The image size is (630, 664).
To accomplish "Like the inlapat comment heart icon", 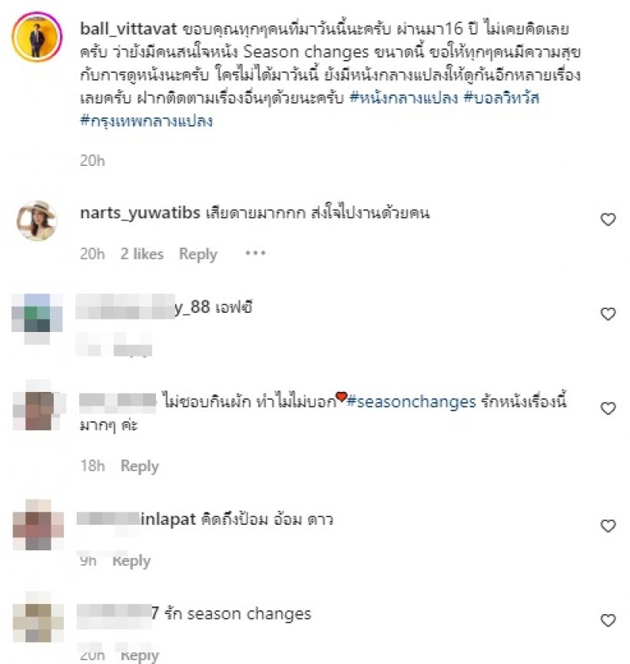I will point(608,526).
